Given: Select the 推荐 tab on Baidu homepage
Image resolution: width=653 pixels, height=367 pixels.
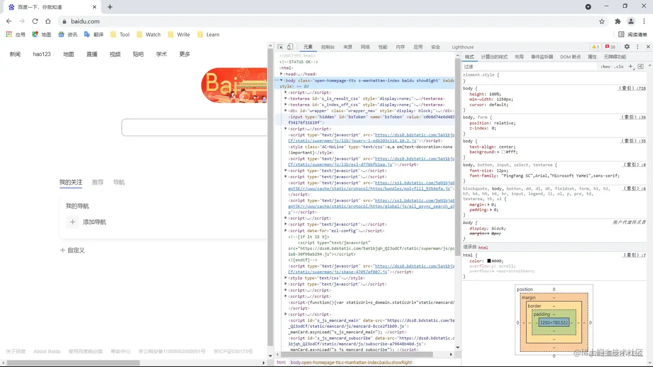Looking at the screenshot, I should (98, 182).
